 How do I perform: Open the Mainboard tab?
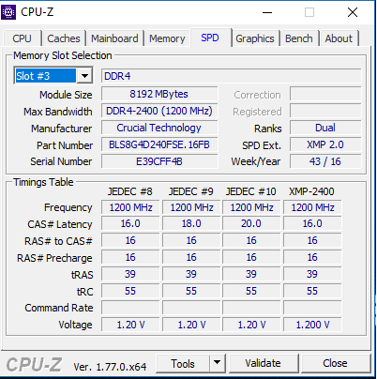tap(114, 38)
